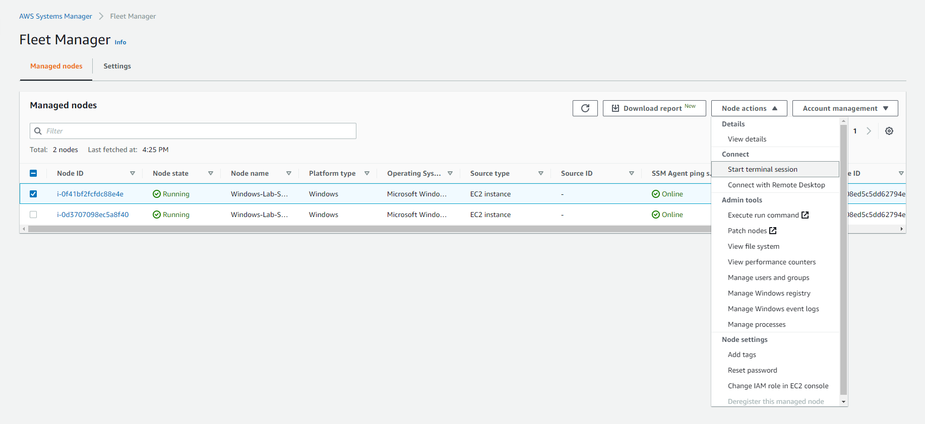This screenshot has width=925, height=424.
Task: Sort by Node name column arrow
Action: (289, 173)
